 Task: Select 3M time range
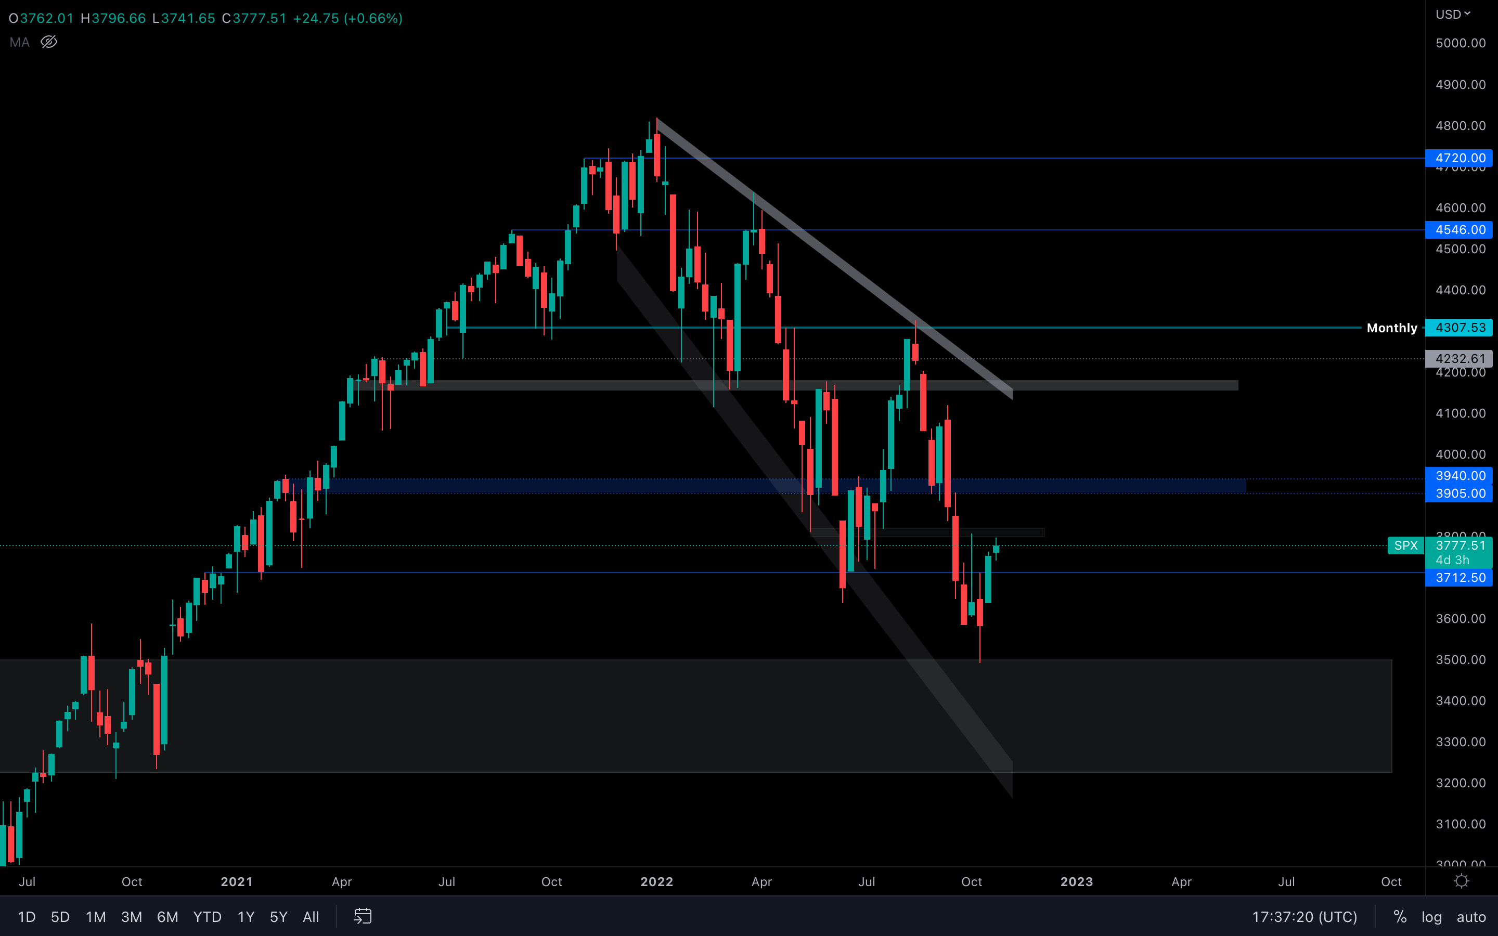(x=131, y=917)
